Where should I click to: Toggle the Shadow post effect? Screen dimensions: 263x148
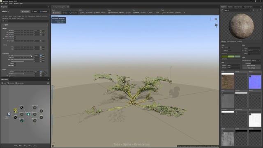click(178, 13)
